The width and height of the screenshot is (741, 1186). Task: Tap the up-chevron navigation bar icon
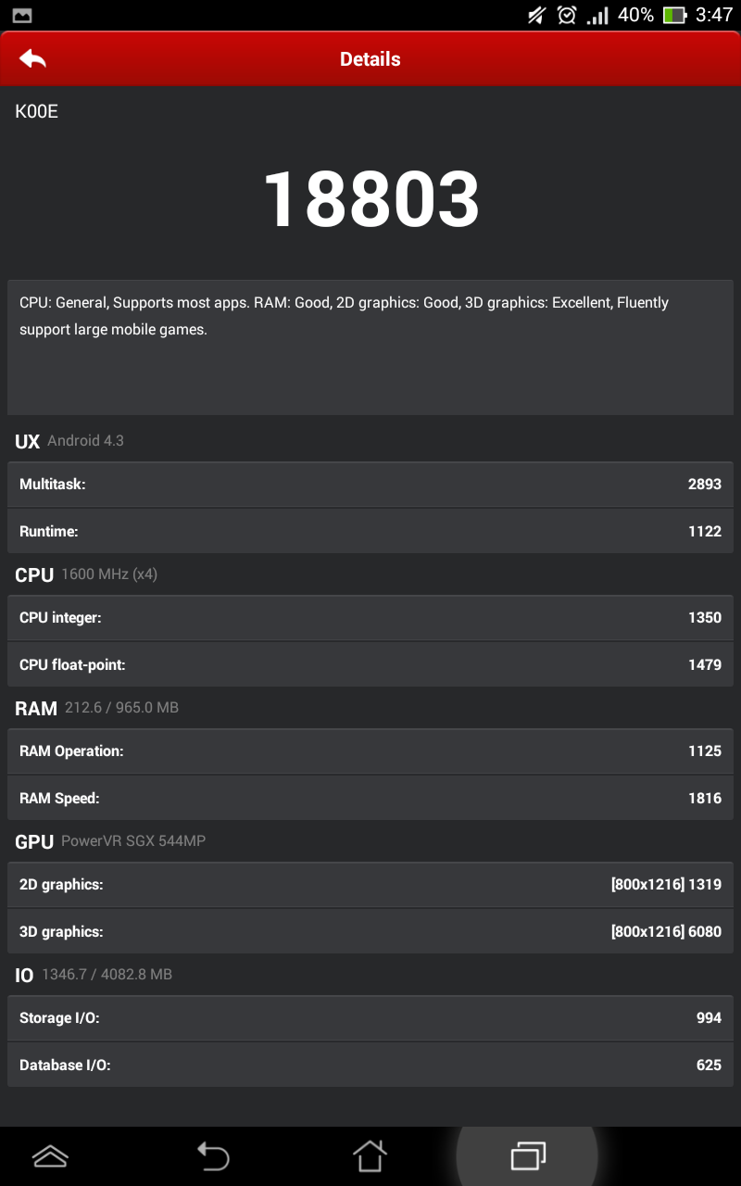click(50, 1155)
